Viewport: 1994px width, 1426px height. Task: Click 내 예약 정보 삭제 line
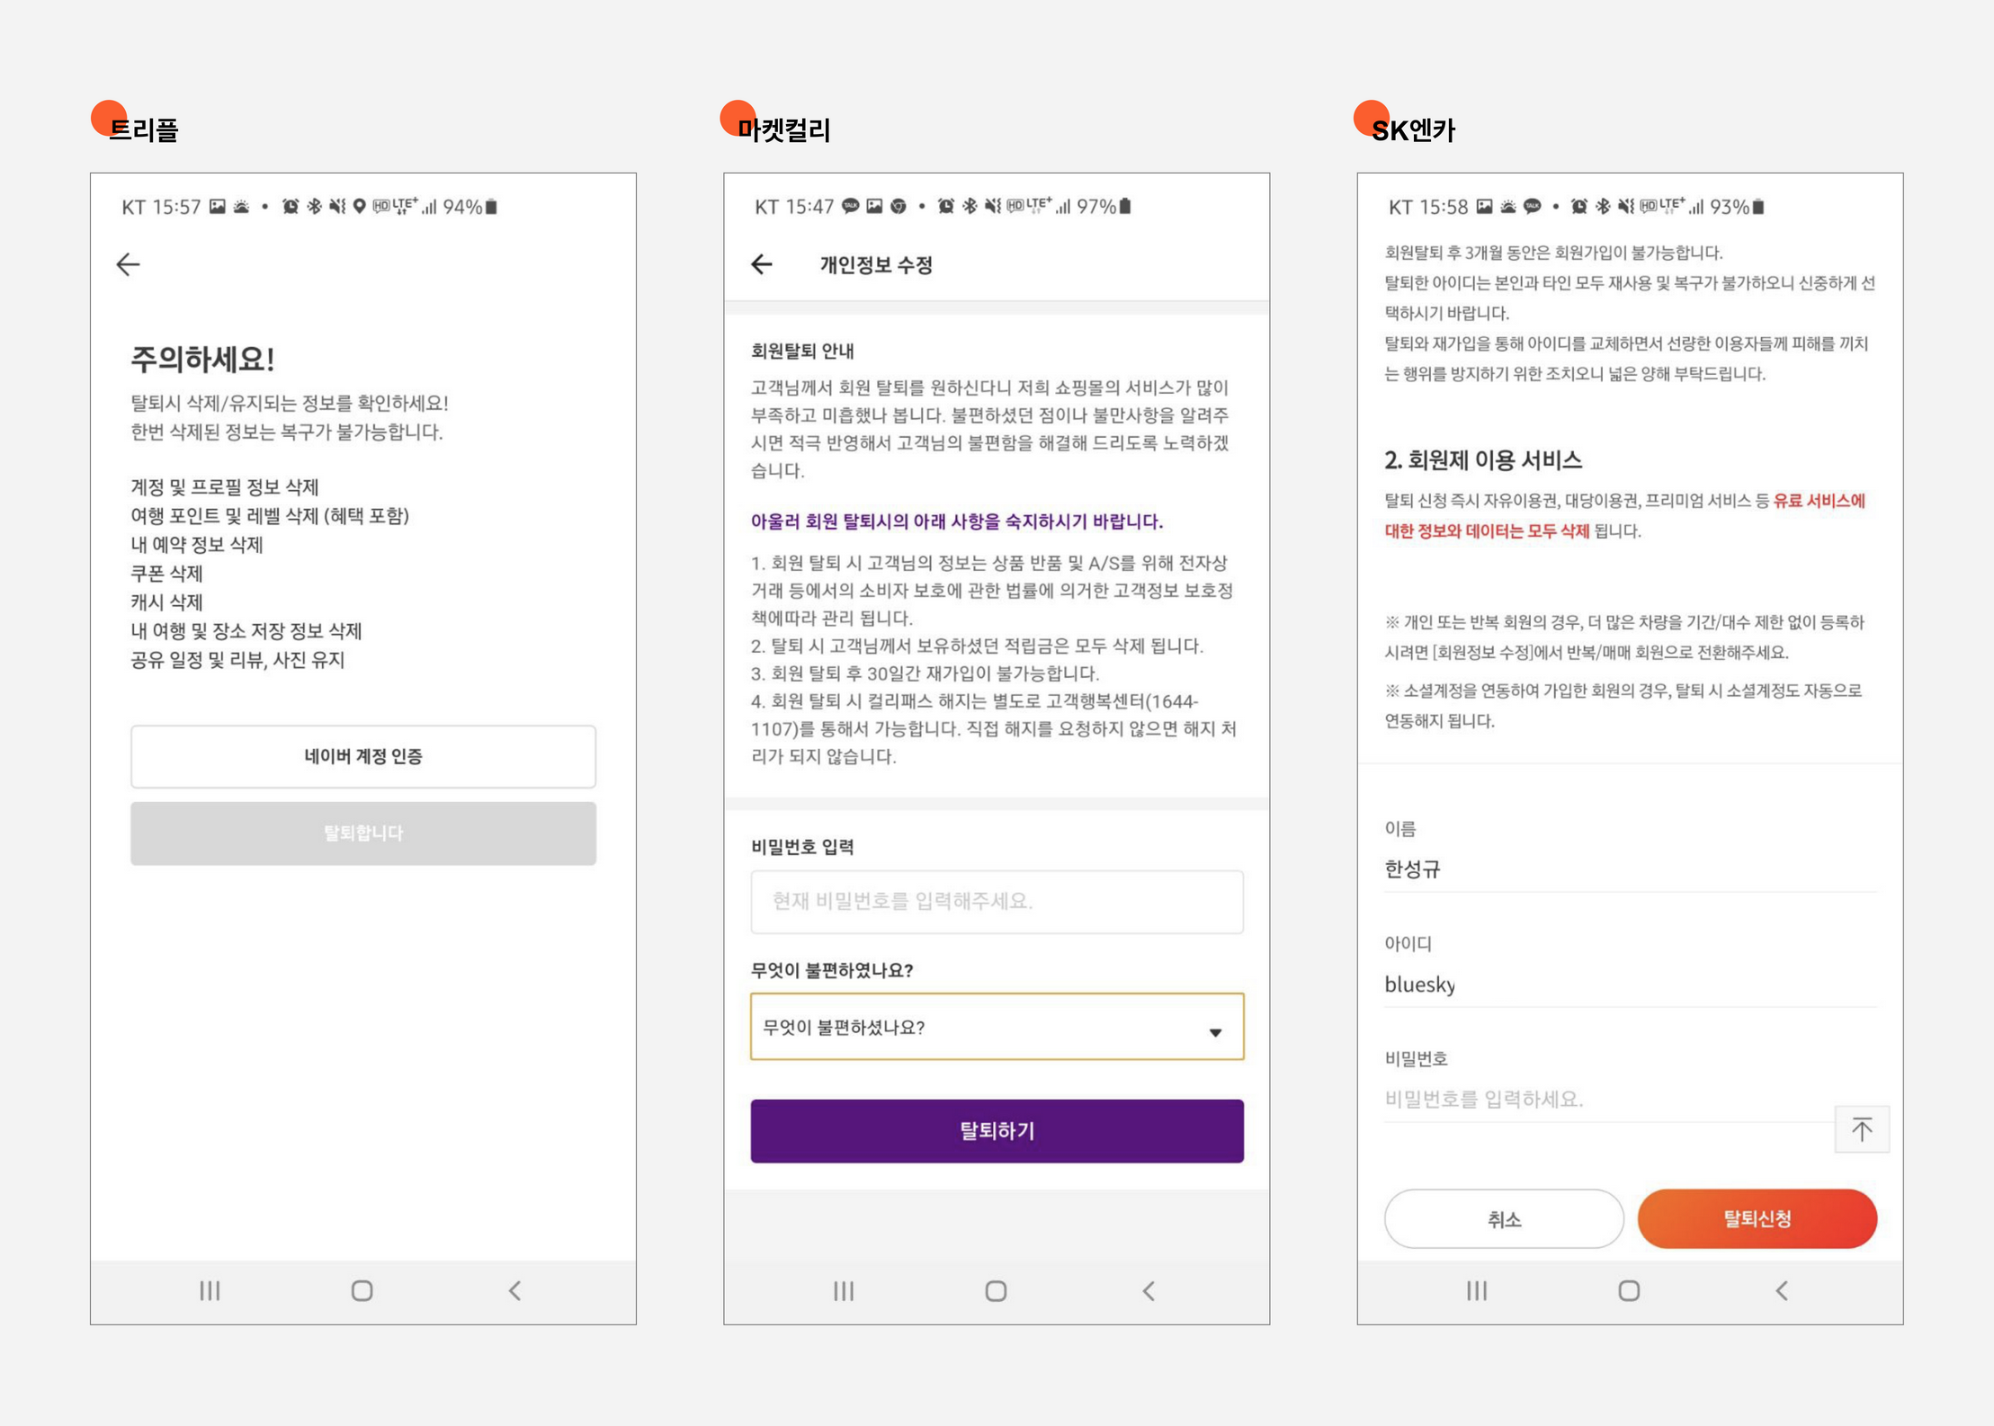[197, 545]
